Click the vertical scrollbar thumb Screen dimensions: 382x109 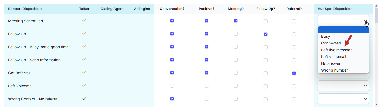[x=376, y=15]
